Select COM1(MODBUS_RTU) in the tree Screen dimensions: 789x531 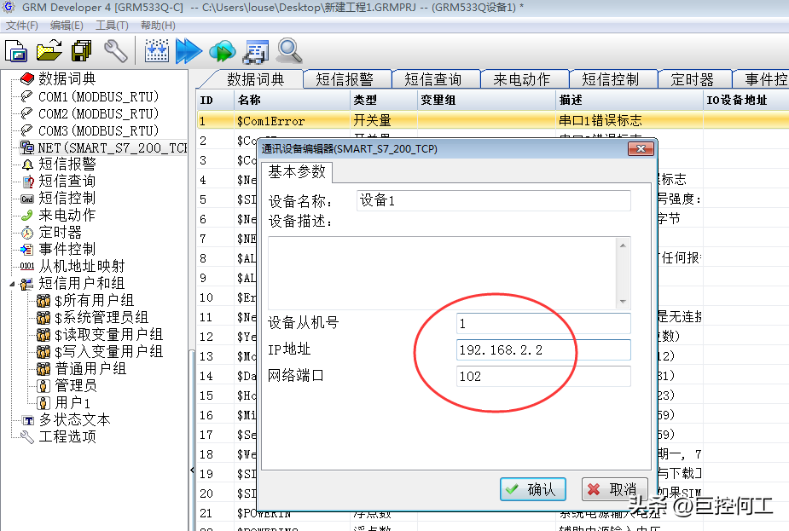98,96
